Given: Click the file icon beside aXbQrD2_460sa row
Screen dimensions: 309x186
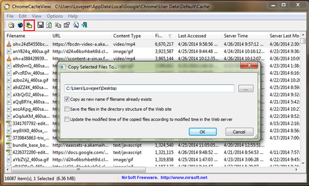Looking at the screenshot, I should 9,95.
